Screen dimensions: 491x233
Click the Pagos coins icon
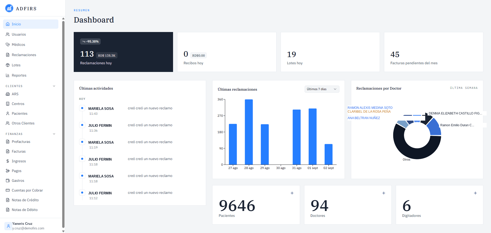(x=8, y=171)
